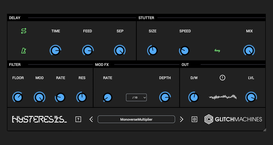Click the filter FLOOR knob
273x145 pixels.
click(x=18, y=97)
